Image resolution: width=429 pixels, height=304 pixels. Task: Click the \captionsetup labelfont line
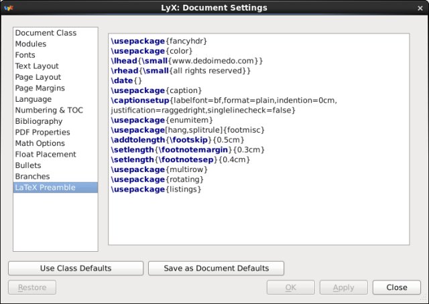(x=224, y=100)
